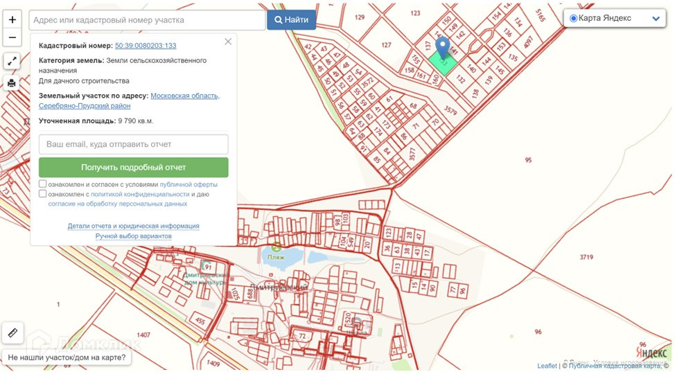Click the email input field
This screenshot has width=675, height=374.
coord(133,145)
